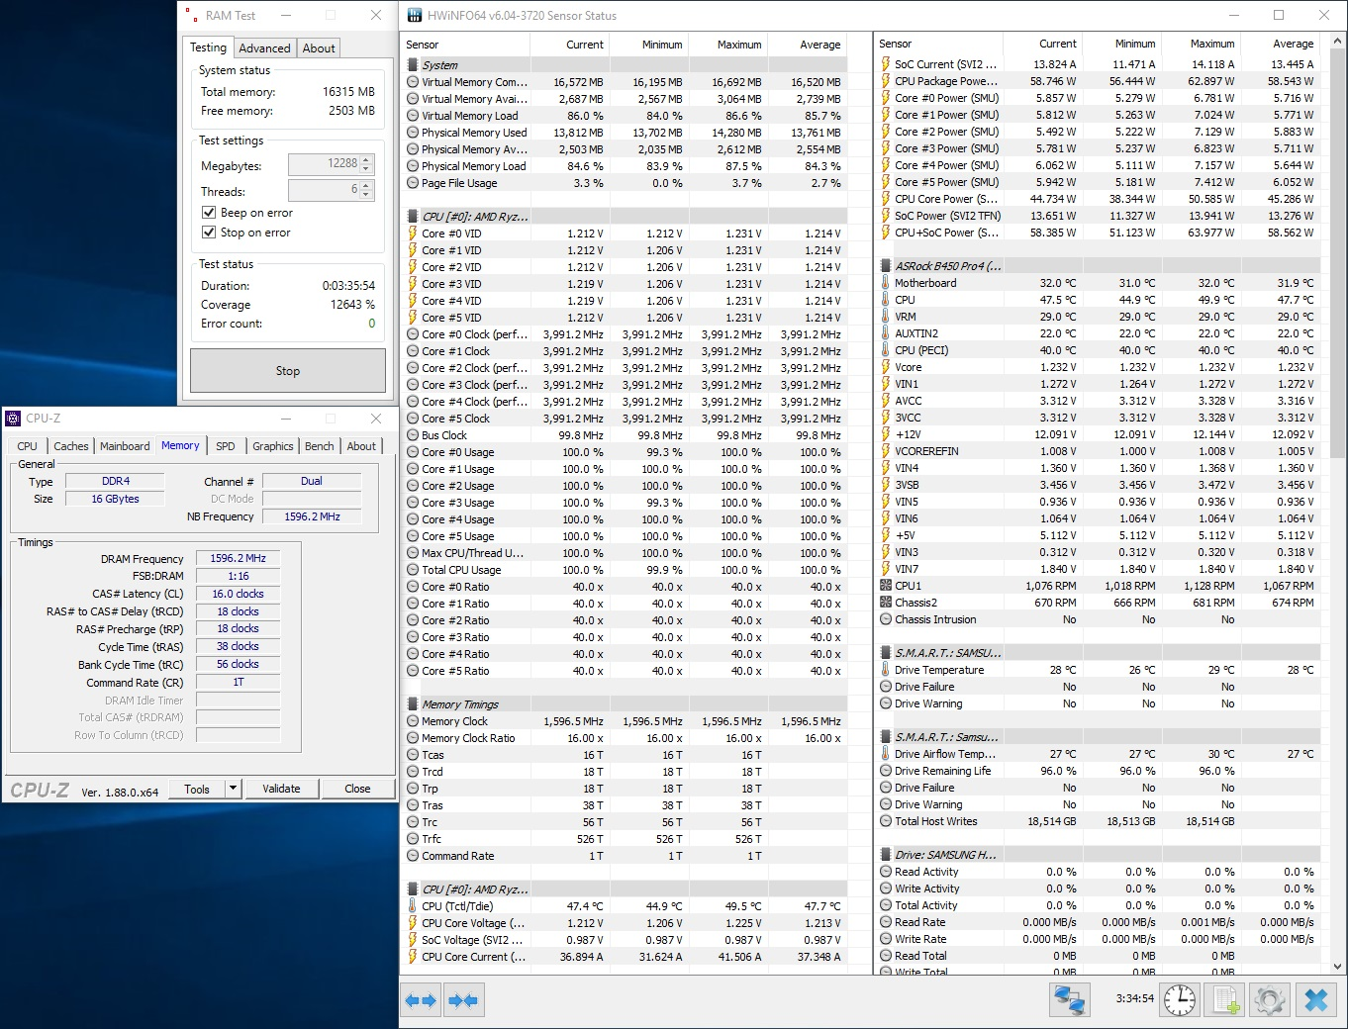Image resolution: width=1348 pixels, height=1029 pixels.
Task: Click the Total Host Writes circle icon
Action: [x=886, y=821]
